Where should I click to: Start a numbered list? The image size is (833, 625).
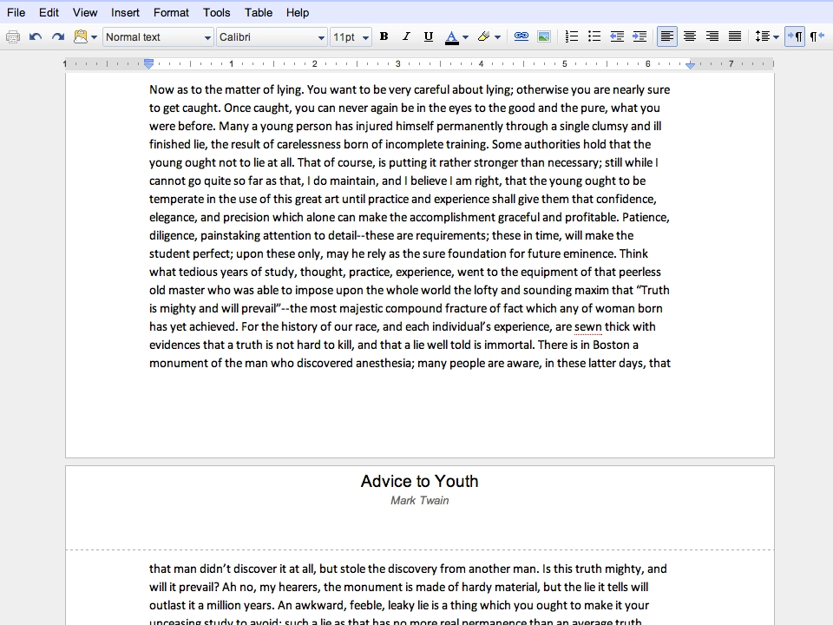coord(572,36)
